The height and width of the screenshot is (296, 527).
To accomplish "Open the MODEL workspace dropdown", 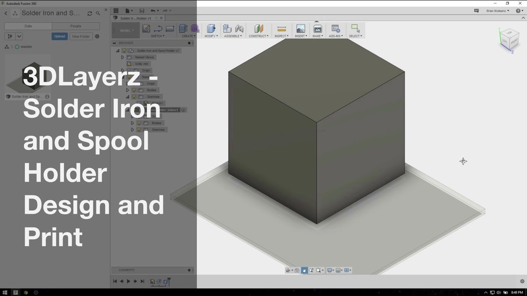I will (x=126, y=30).
